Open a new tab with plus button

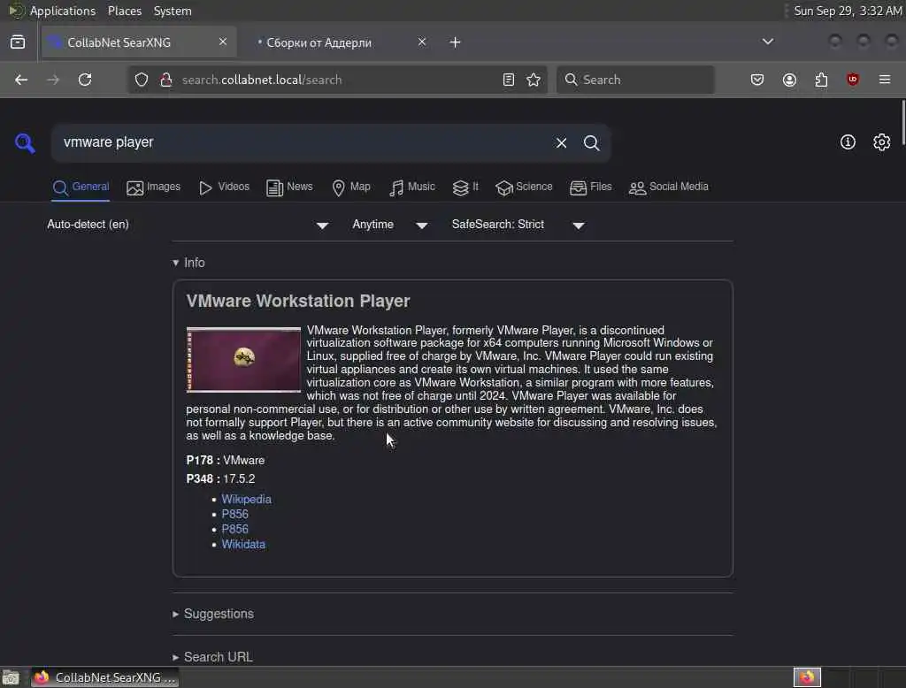[x=456, y=42]
